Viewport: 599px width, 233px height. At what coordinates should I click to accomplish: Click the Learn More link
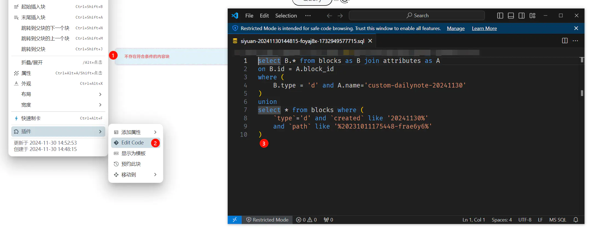pos(484,28)
